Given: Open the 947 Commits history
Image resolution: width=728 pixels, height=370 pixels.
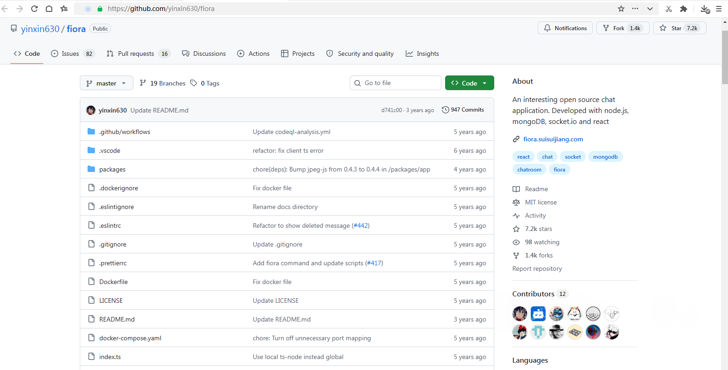Looking at the screenshot, I should 463,110.
